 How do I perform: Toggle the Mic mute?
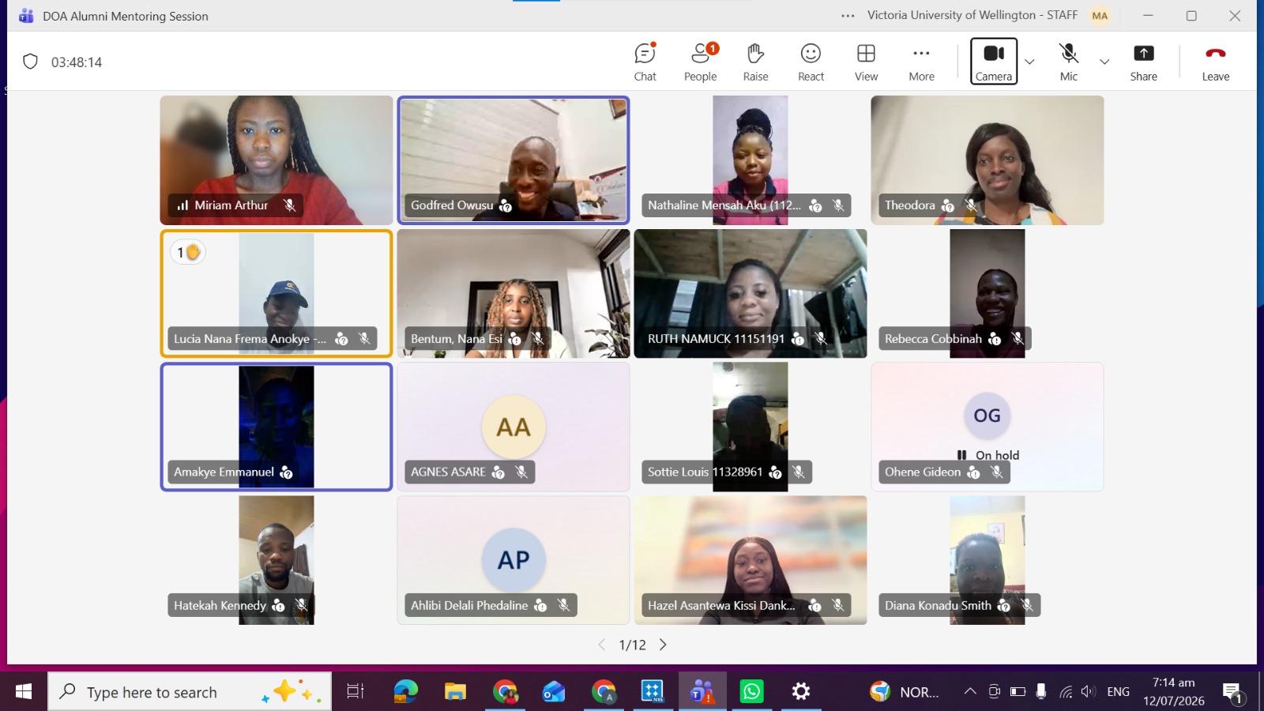pos(1069,62)
